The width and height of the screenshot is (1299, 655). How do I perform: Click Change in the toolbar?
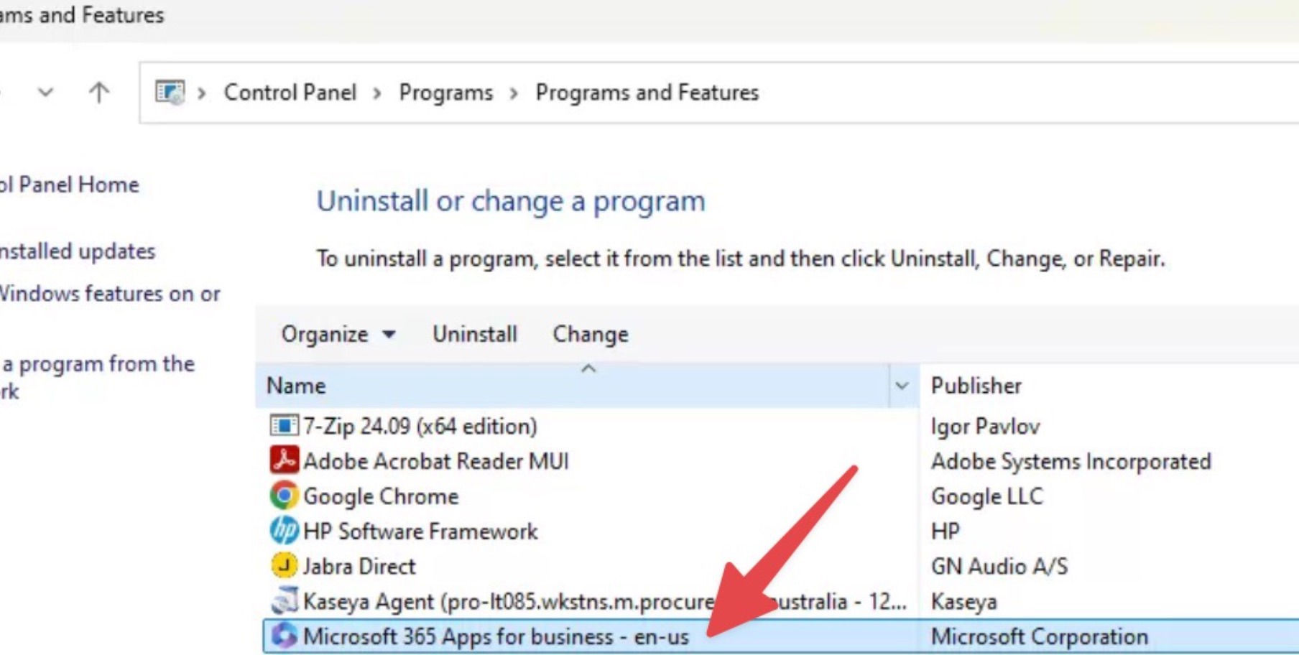pyautogui.click(x=591, y=334)
